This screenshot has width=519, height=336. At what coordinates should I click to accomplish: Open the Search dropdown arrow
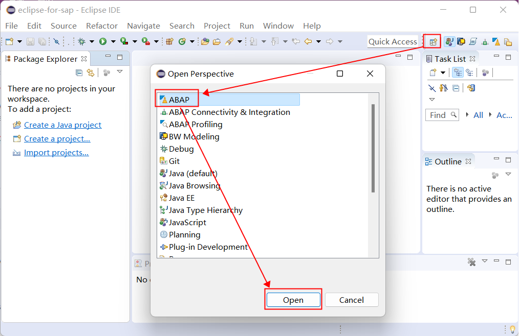pos(240,42)
